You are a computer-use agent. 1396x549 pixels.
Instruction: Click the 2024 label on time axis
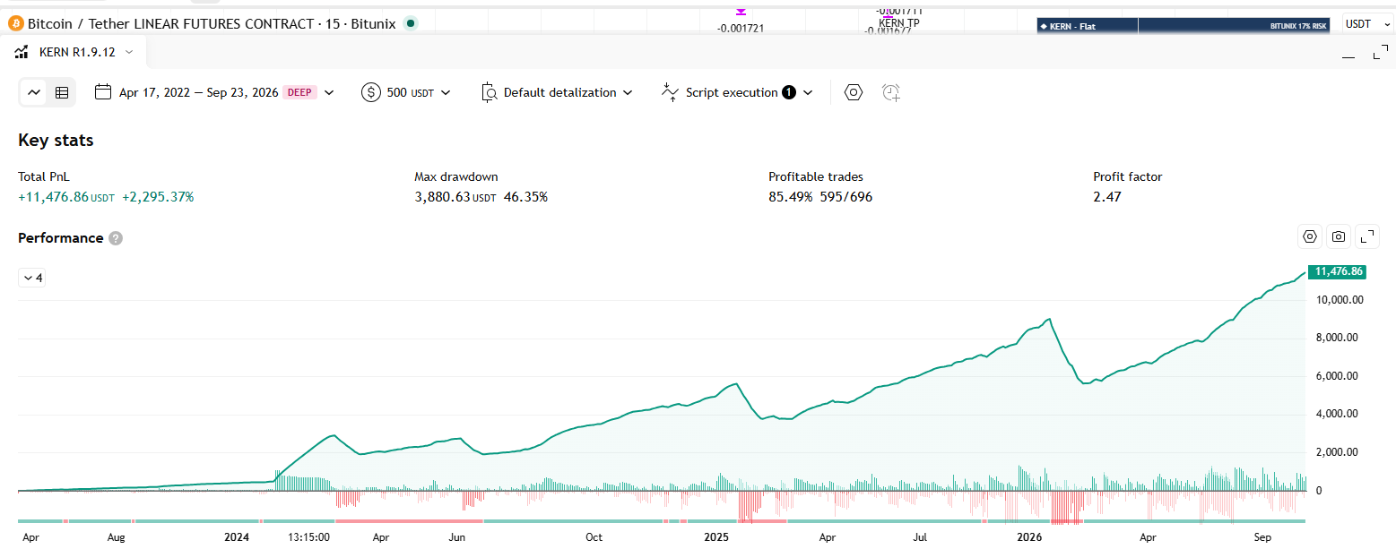click(x=236, y=537)
